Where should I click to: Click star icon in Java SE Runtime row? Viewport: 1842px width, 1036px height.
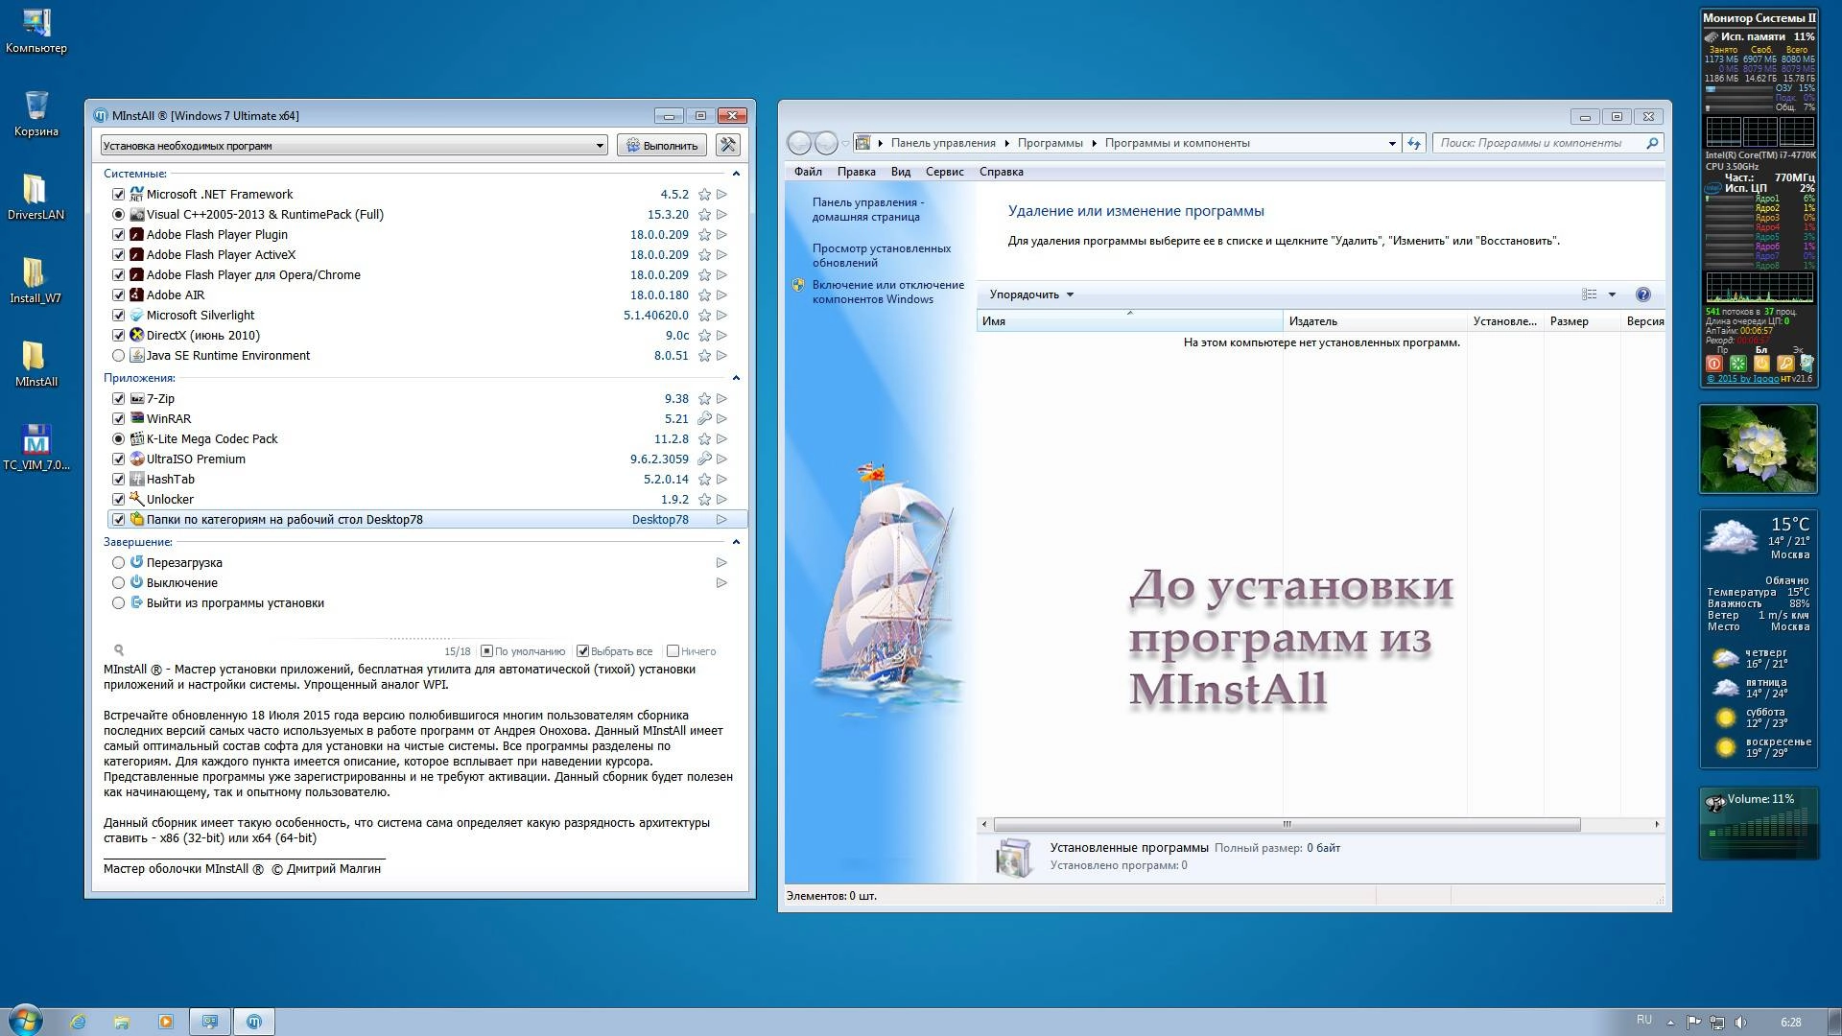(704, 356)
